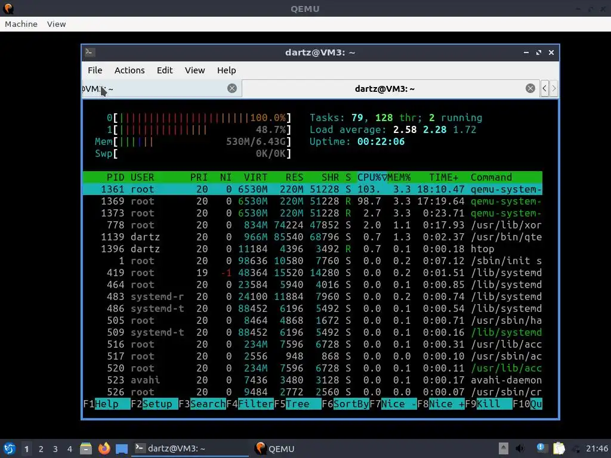The width and height of the screenshot is (611, 458).
Task: Select the active dartz@VM3: ~ tab
Action: 391,88
